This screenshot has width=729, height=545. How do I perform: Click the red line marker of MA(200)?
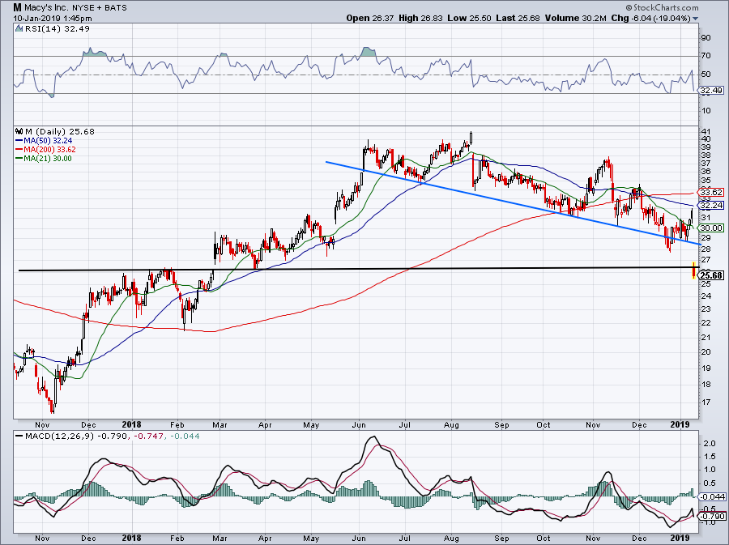click(19, 150)
